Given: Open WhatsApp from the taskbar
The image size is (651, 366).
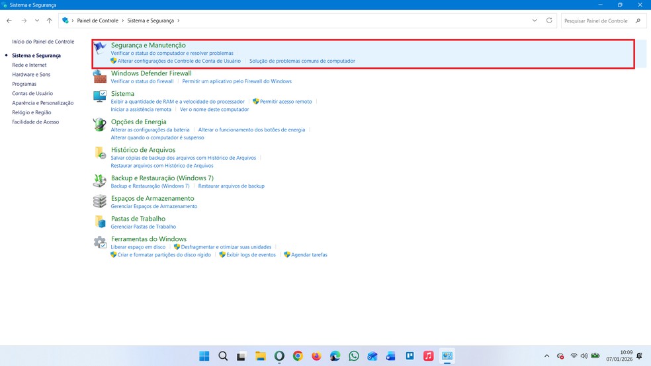Looking at the screenshot, I should coord(354,356).
